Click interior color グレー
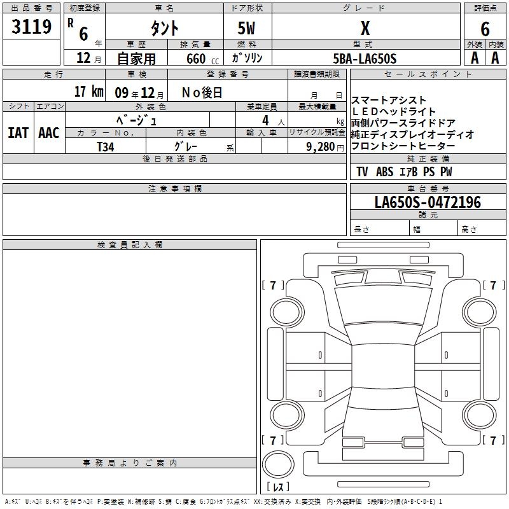The image size is (509, 509). [185, 146]
